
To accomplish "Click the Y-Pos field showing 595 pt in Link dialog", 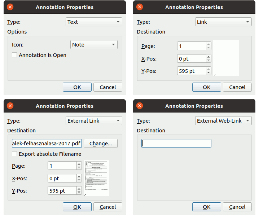I will tap(191, 71).
